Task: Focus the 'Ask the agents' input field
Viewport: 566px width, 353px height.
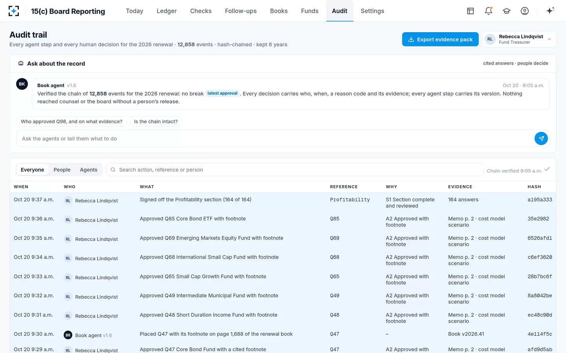Action: 275,138
